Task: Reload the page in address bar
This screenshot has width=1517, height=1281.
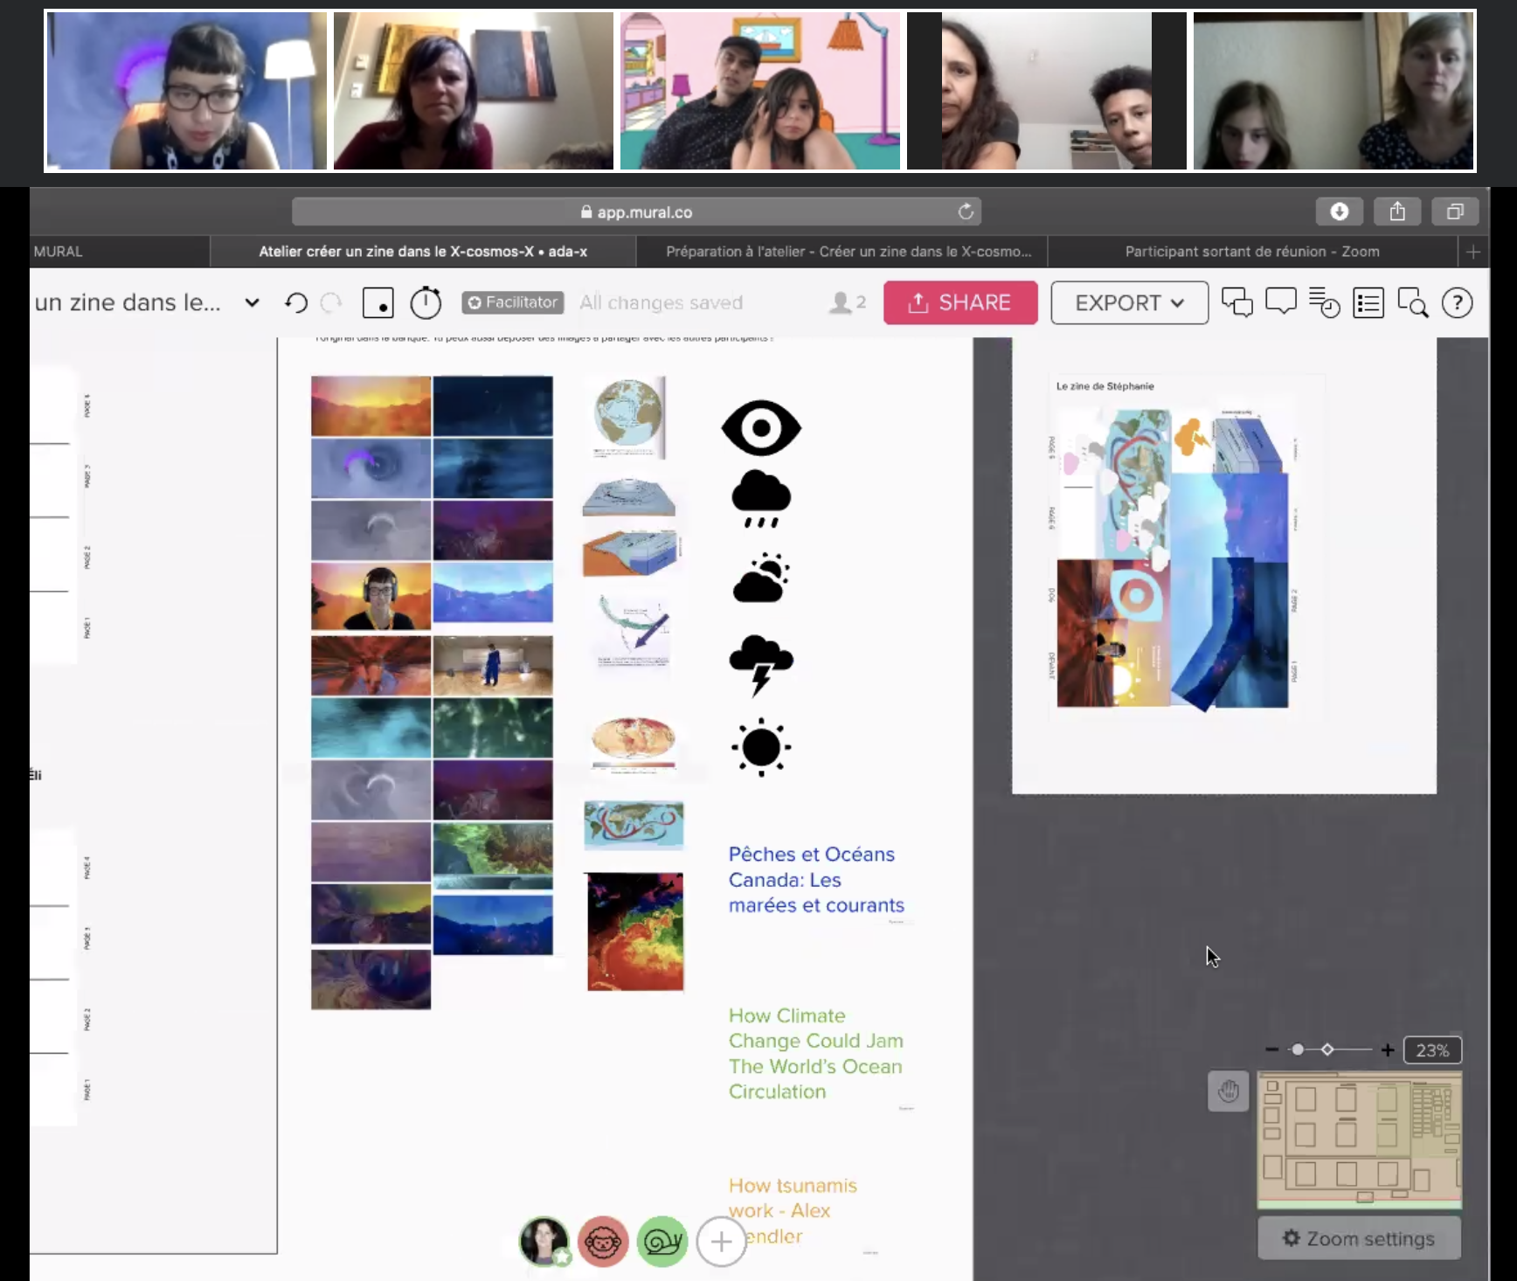Action: click(x=966, y=211)
